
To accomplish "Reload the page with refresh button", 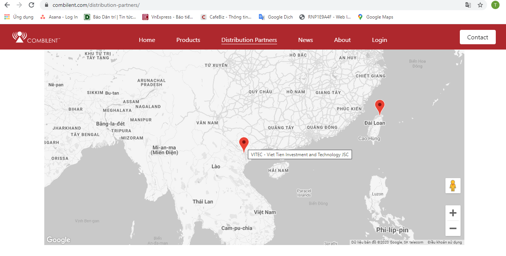I will pos(31,5).
